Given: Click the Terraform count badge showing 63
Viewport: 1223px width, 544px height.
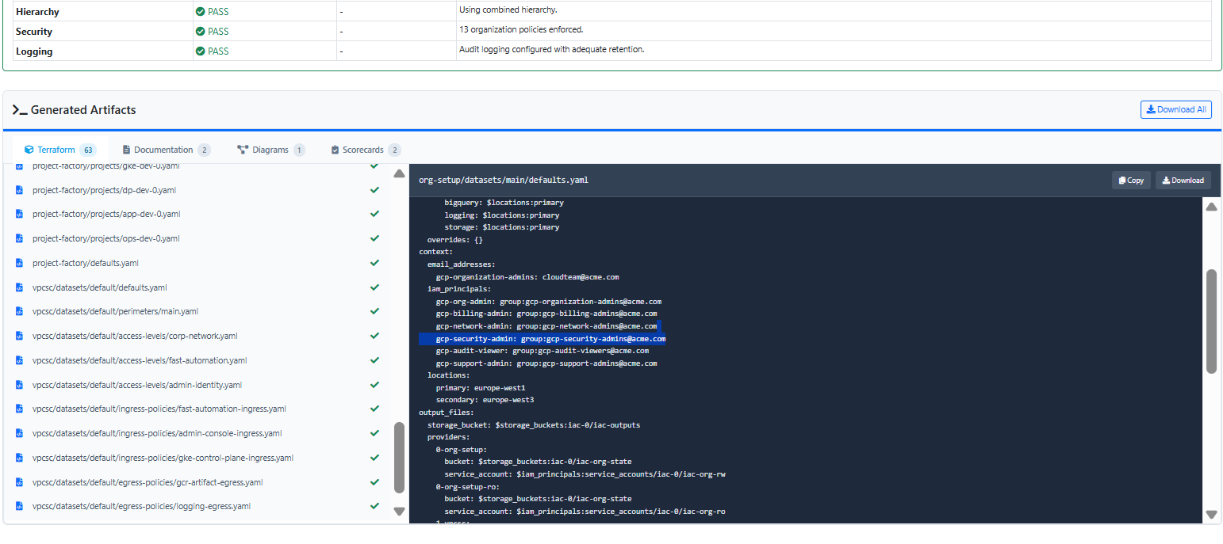Looking at the screenshot, I should pyautogui.click(x=88, y=149).
